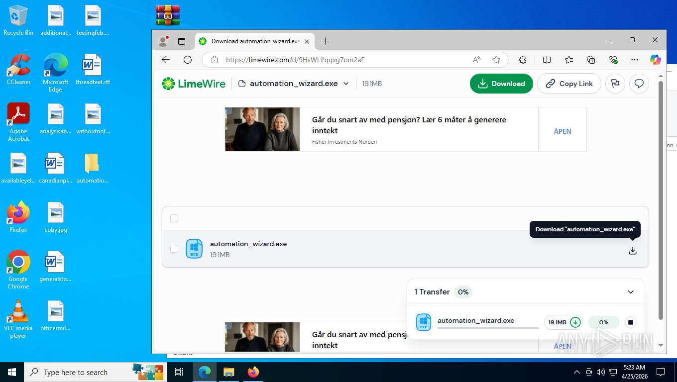Screen dimensions: 677x382
Task: Select Google Chrome desktop shortcut
Action: coord(18,270)
